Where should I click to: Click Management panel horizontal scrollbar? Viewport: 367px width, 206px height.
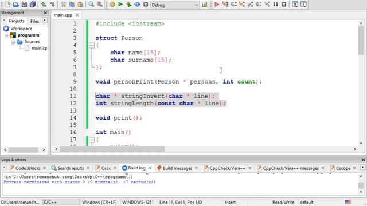click(23, 150)
